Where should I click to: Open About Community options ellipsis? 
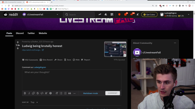175,43
